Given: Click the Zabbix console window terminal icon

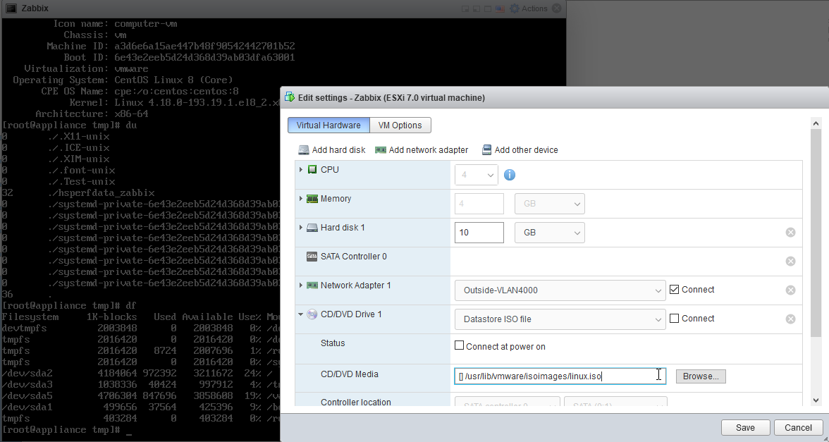Looking at the screenshot, I should pos(11,8).
